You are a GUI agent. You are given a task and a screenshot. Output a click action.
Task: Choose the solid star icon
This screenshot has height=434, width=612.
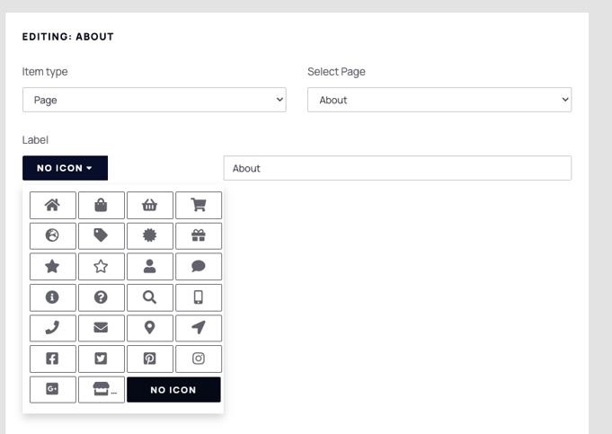point(53,267)
